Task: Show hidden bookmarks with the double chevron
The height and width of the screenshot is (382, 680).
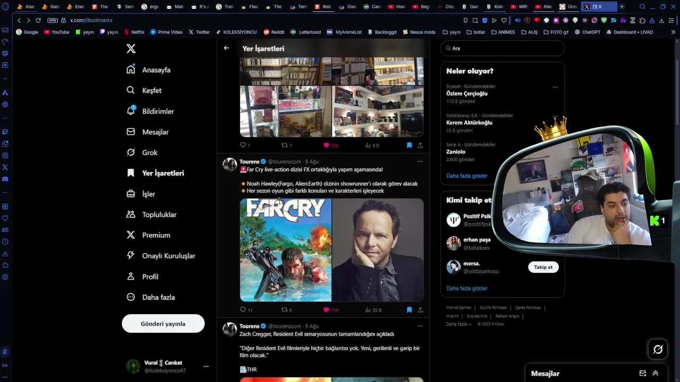Action: coord(673,32)
